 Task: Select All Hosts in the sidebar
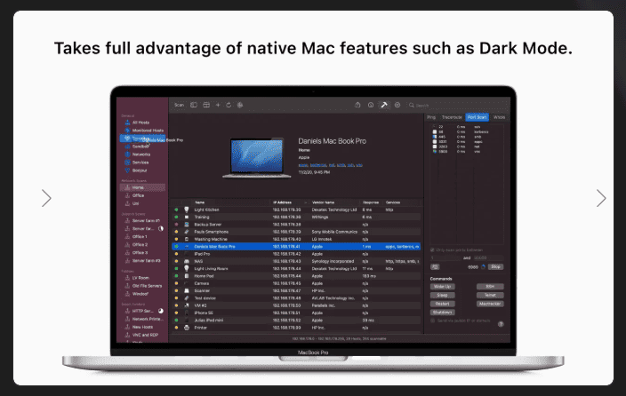143,123
